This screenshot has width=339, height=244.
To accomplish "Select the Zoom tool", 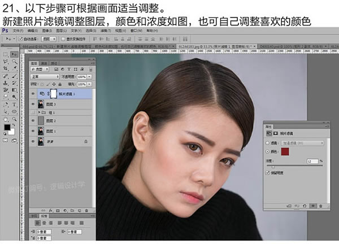I will click(14, 119).
